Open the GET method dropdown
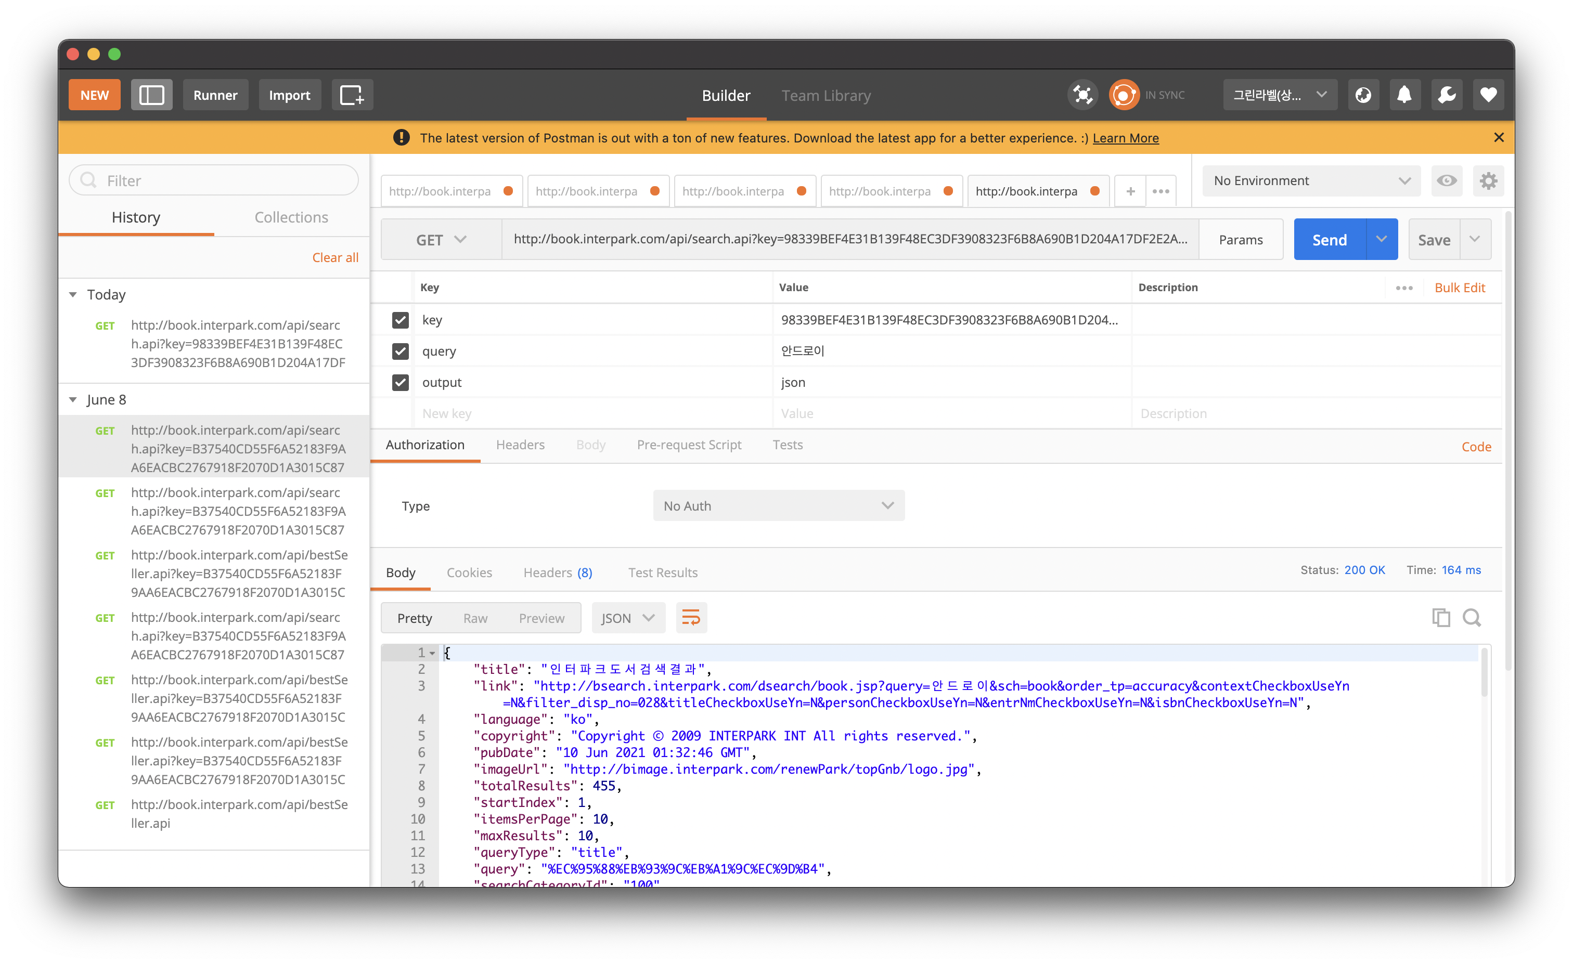 coord(441,239)
